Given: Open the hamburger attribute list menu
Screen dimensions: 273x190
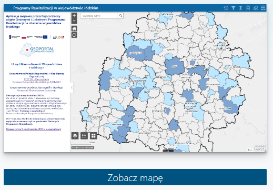Looking at the screenshot, I should [x=263, y=8].
